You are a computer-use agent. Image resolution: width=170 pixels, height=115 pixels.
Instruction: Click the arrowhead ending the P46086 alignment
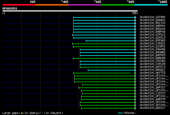tap(135, 50)
